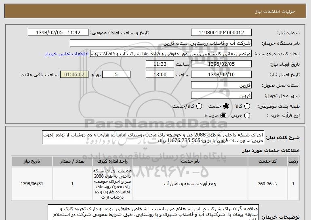Click the need date cell 1398/06/31
The image size is (311, 220).
point(32,184)
